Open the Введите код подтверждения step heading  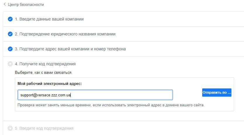(x=44, y=128)
